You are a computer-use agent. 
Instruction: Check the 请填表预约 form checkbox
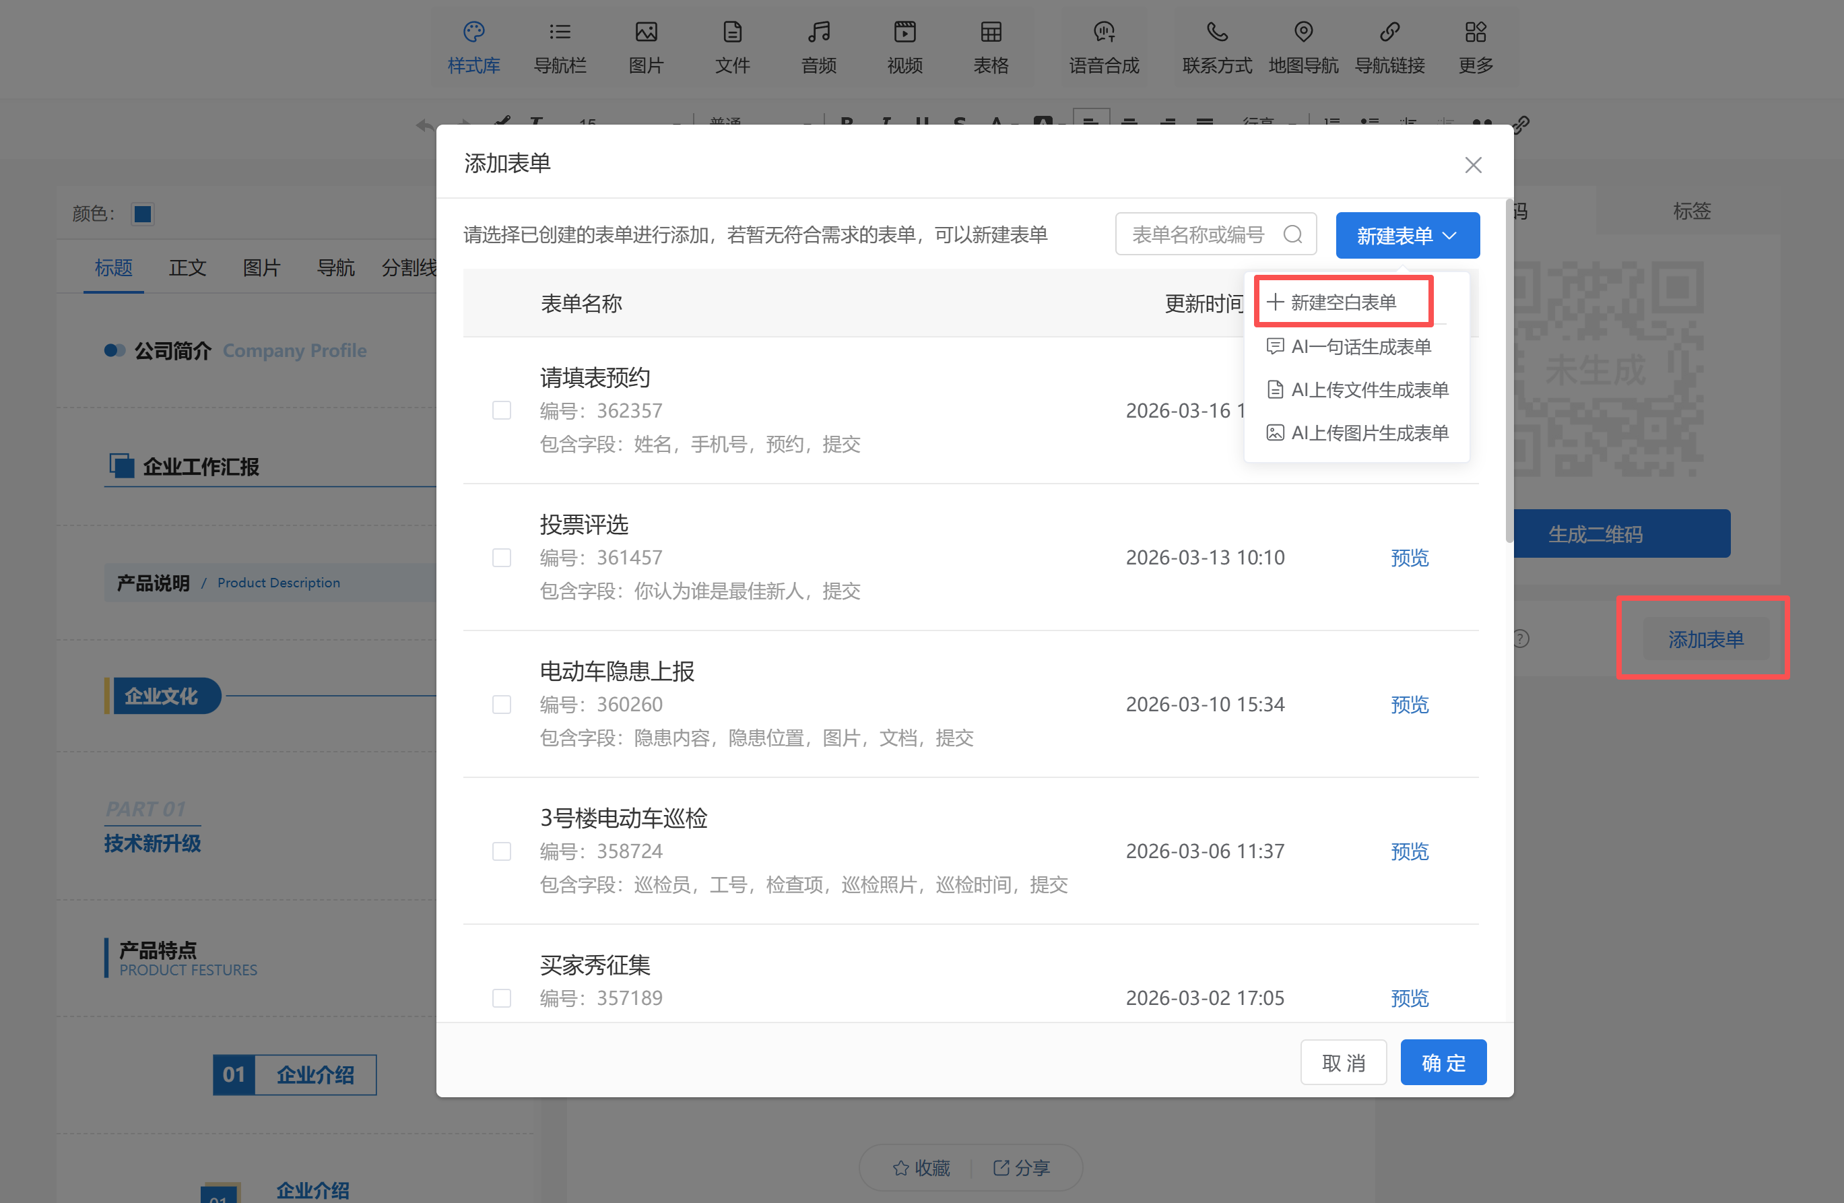(x=501, y=410)
